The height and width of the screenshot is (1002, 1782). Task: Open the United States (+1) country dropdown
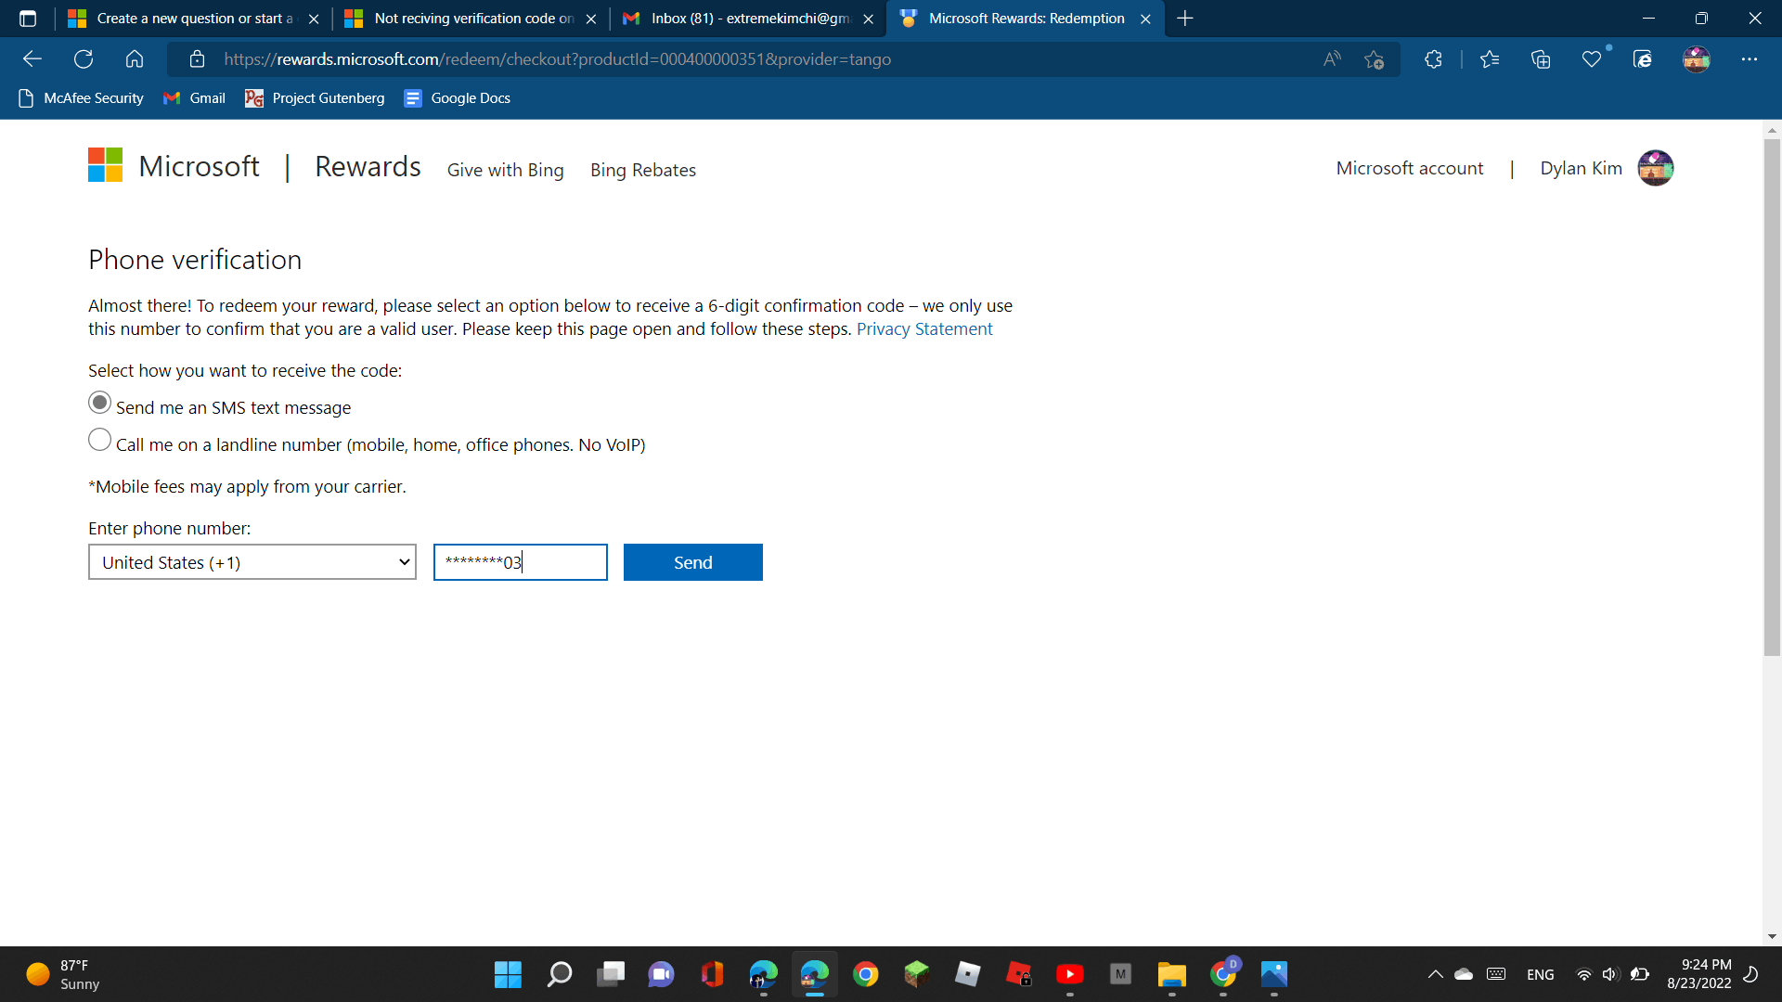tap(252, 562)
